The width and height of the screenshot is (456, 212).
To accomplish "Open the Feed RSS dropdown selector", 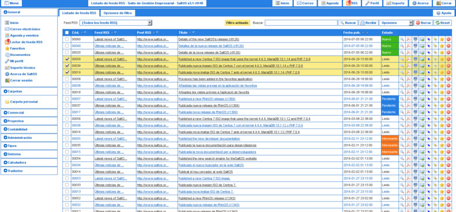I will coord(116,22).
